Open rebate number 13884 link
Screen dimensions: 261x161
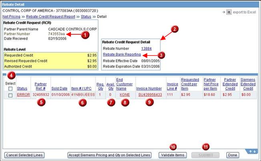click(x=147, y=48)
